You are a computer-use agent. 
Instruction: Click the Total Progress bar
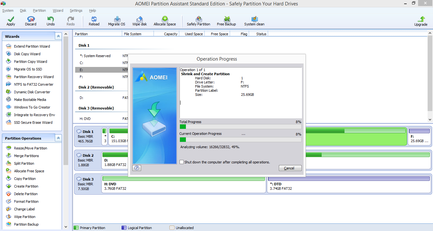pos(240,127)
